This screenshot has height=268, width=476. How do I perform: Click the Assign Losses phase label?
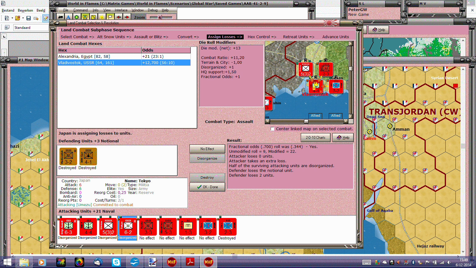[x=225, y=37]
